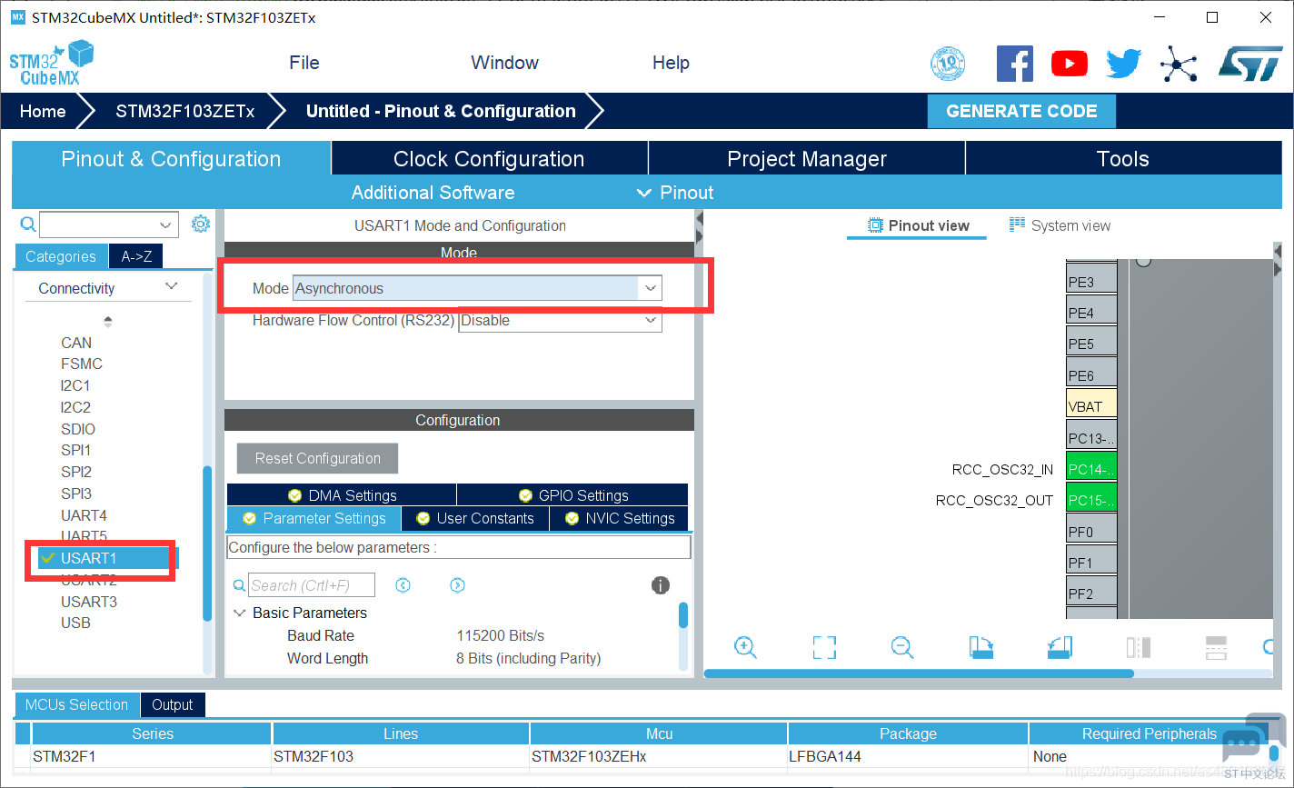The width and height of the screenshot is (1294, 788).
Task: Rotate the chip clockwise
Action: tap(981, 647)
